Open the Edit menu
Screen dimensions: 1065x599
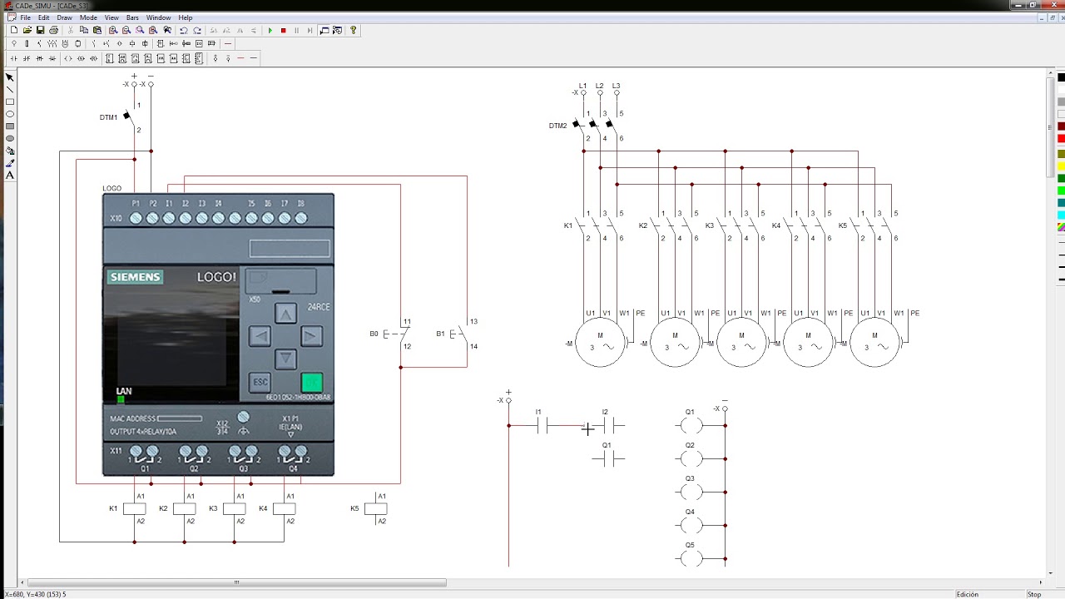(x=43, y=17)
